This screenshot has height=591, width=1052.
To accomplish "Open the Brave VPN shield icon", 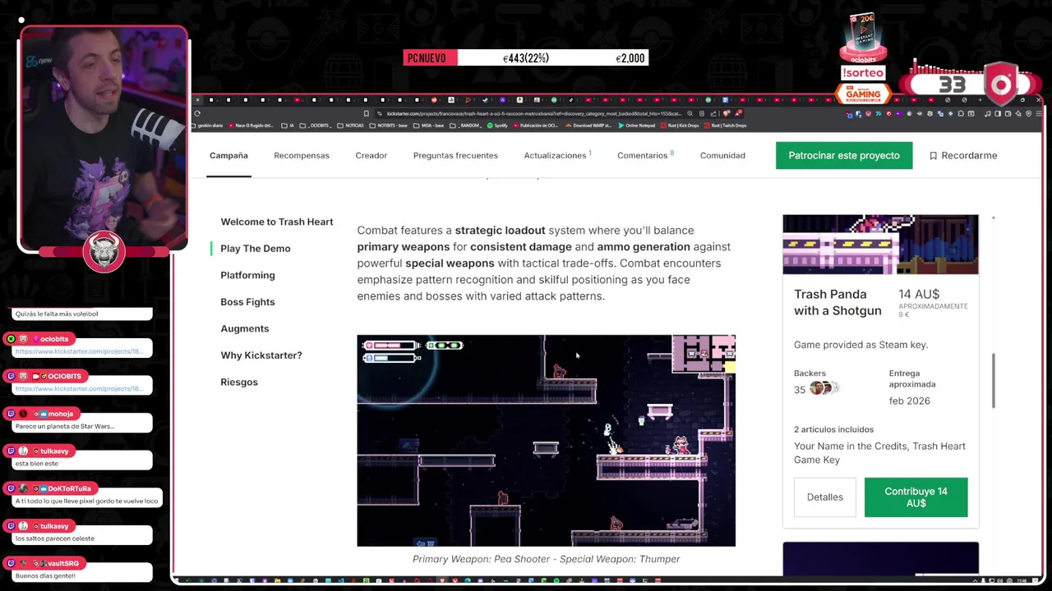I will (1029, 113).
